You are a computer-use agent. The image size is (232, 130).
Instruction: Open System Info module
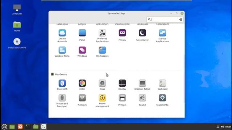[162, 100]
